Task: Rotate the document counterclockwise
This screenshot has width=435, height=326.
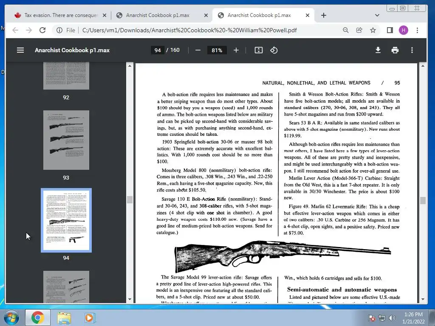Action: (274, 50)
